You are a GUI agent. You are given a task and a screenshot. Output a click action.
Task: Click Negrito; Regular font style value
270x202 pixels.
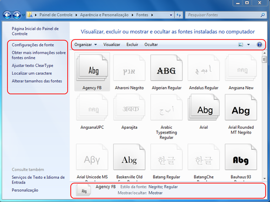163,187
